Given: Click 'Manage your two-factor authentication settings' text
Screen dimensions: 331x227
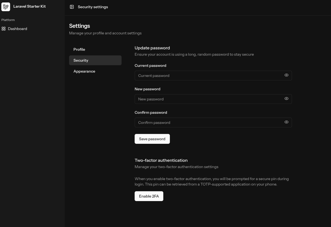Looking at the screenshot, I should (x=177, y=167).
